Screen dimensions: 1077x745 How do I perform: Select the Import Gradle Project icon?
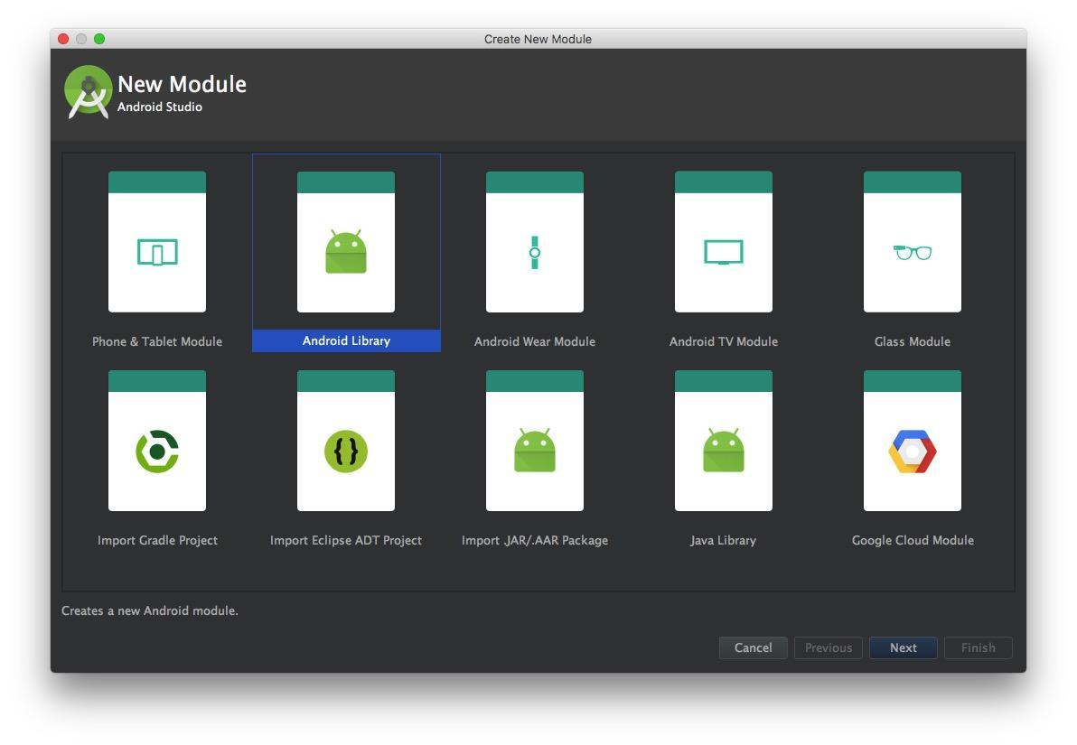point(157,441)
